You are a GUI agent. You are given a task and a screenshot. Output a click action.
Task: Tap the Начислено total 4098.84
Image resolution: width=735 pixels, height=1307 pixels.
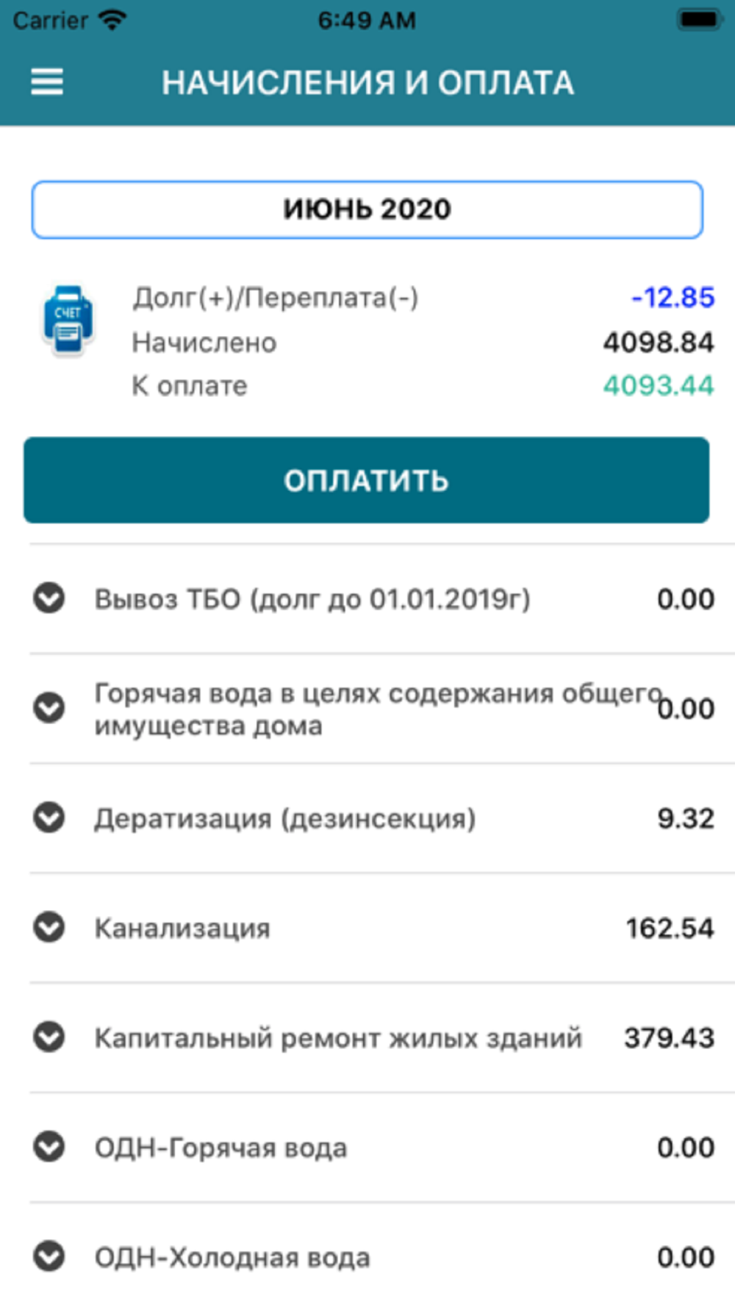click(658, 342)
